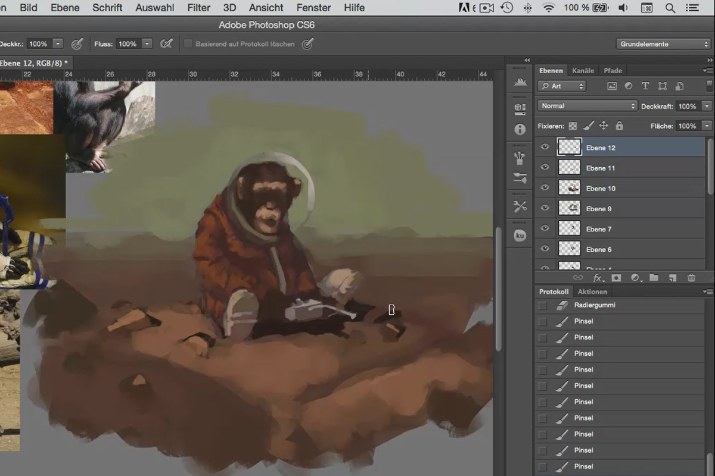The image size is (715, 476).
Task: Switch to the Kanäle tab
Action: pyautogui.click(x=583, y=70)
